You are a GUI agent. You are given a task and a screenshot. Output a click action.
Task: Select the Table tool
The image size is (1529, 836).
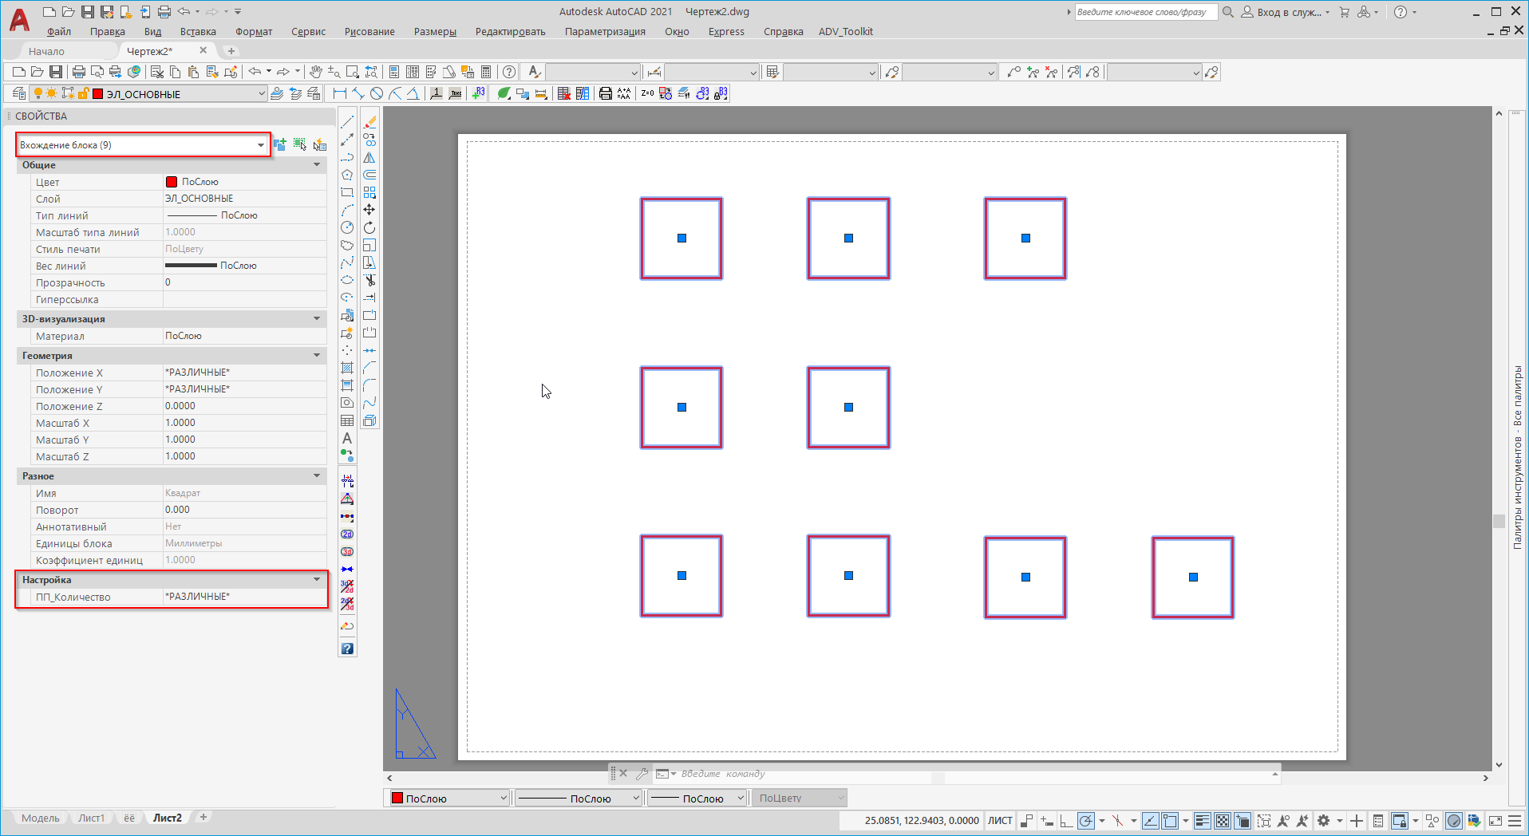point(347,420)
